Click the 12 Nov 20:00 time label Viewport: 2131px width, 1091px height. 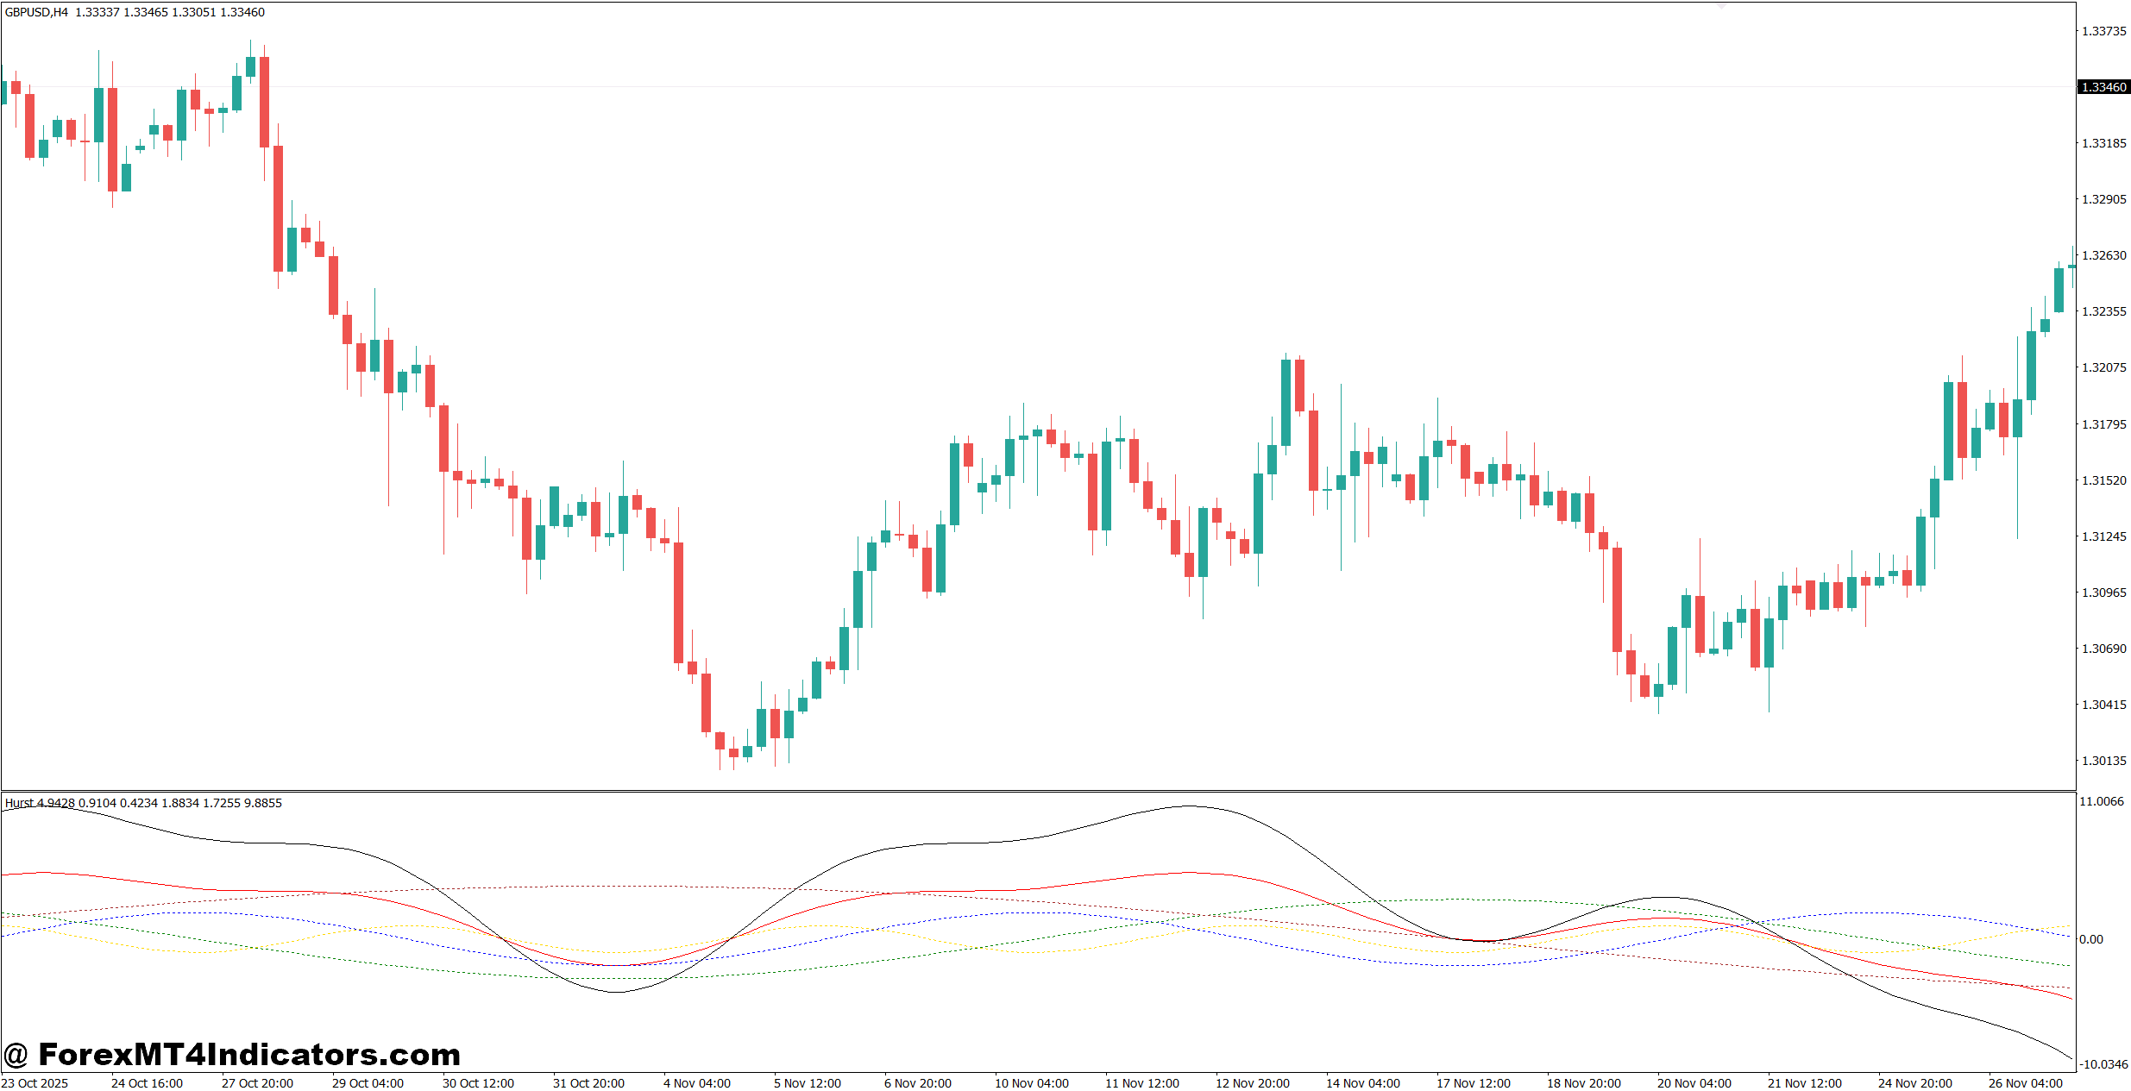coord(1253,1083)
